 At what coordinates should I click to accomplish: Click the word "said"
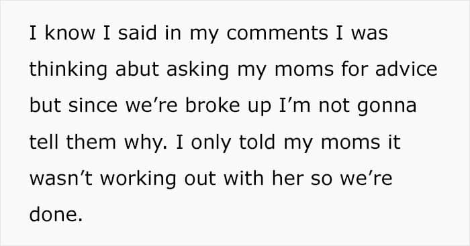click(x=137, y=33)
